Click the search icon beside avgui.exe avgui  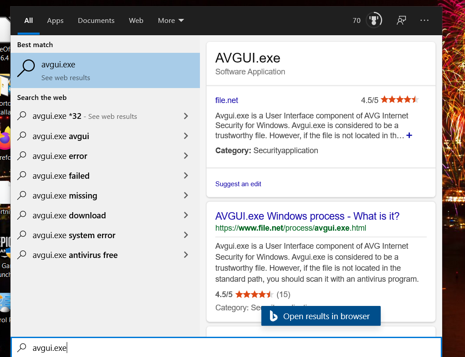coord(22,136)
